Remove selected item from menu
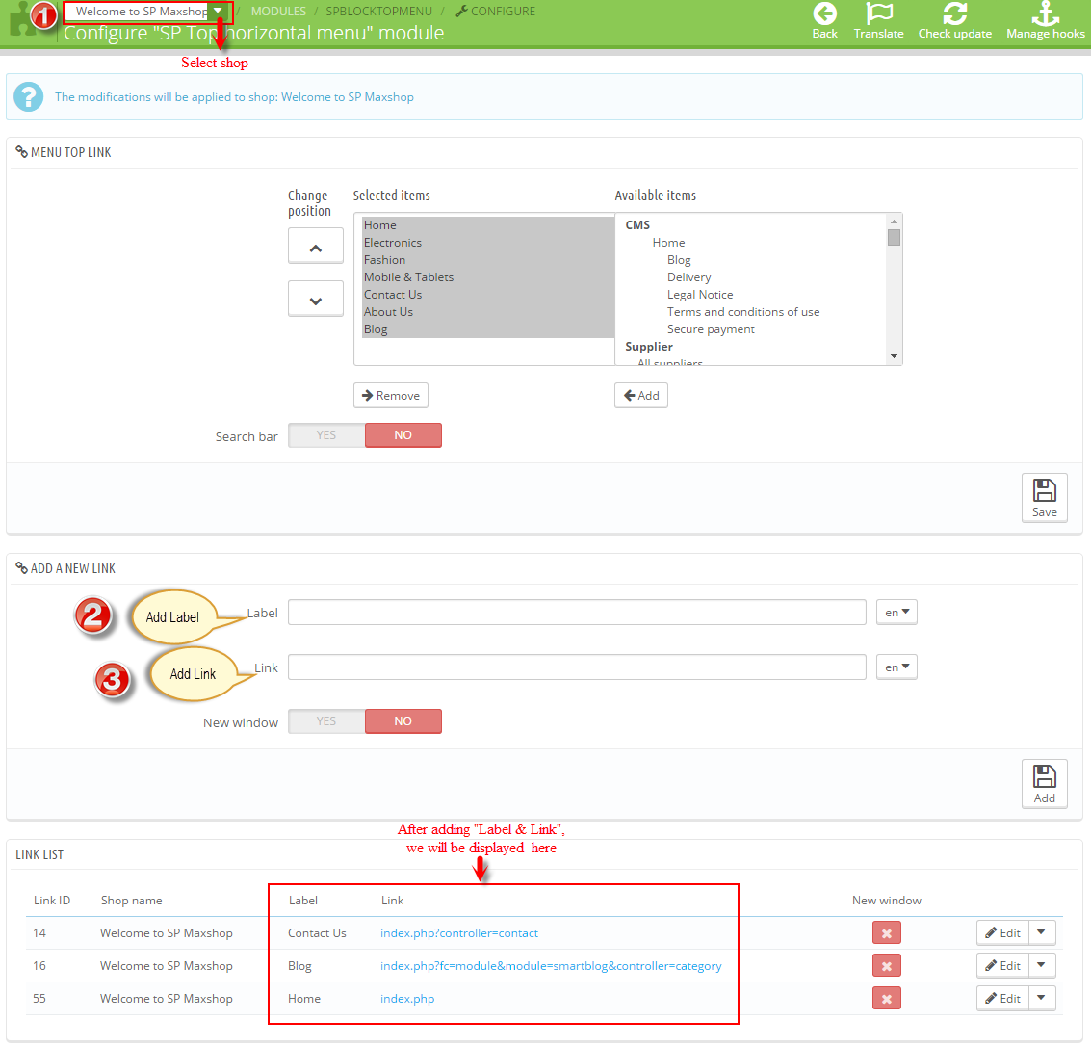1091x1047 pixels. click(x=390, y=396)
